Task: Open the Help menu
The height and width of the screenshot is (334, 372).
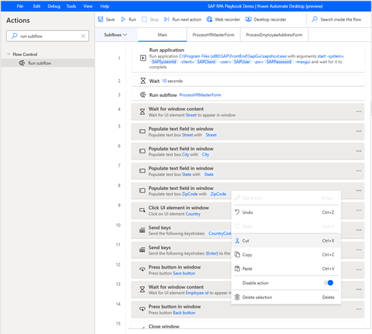Action: tap(104, 6)
